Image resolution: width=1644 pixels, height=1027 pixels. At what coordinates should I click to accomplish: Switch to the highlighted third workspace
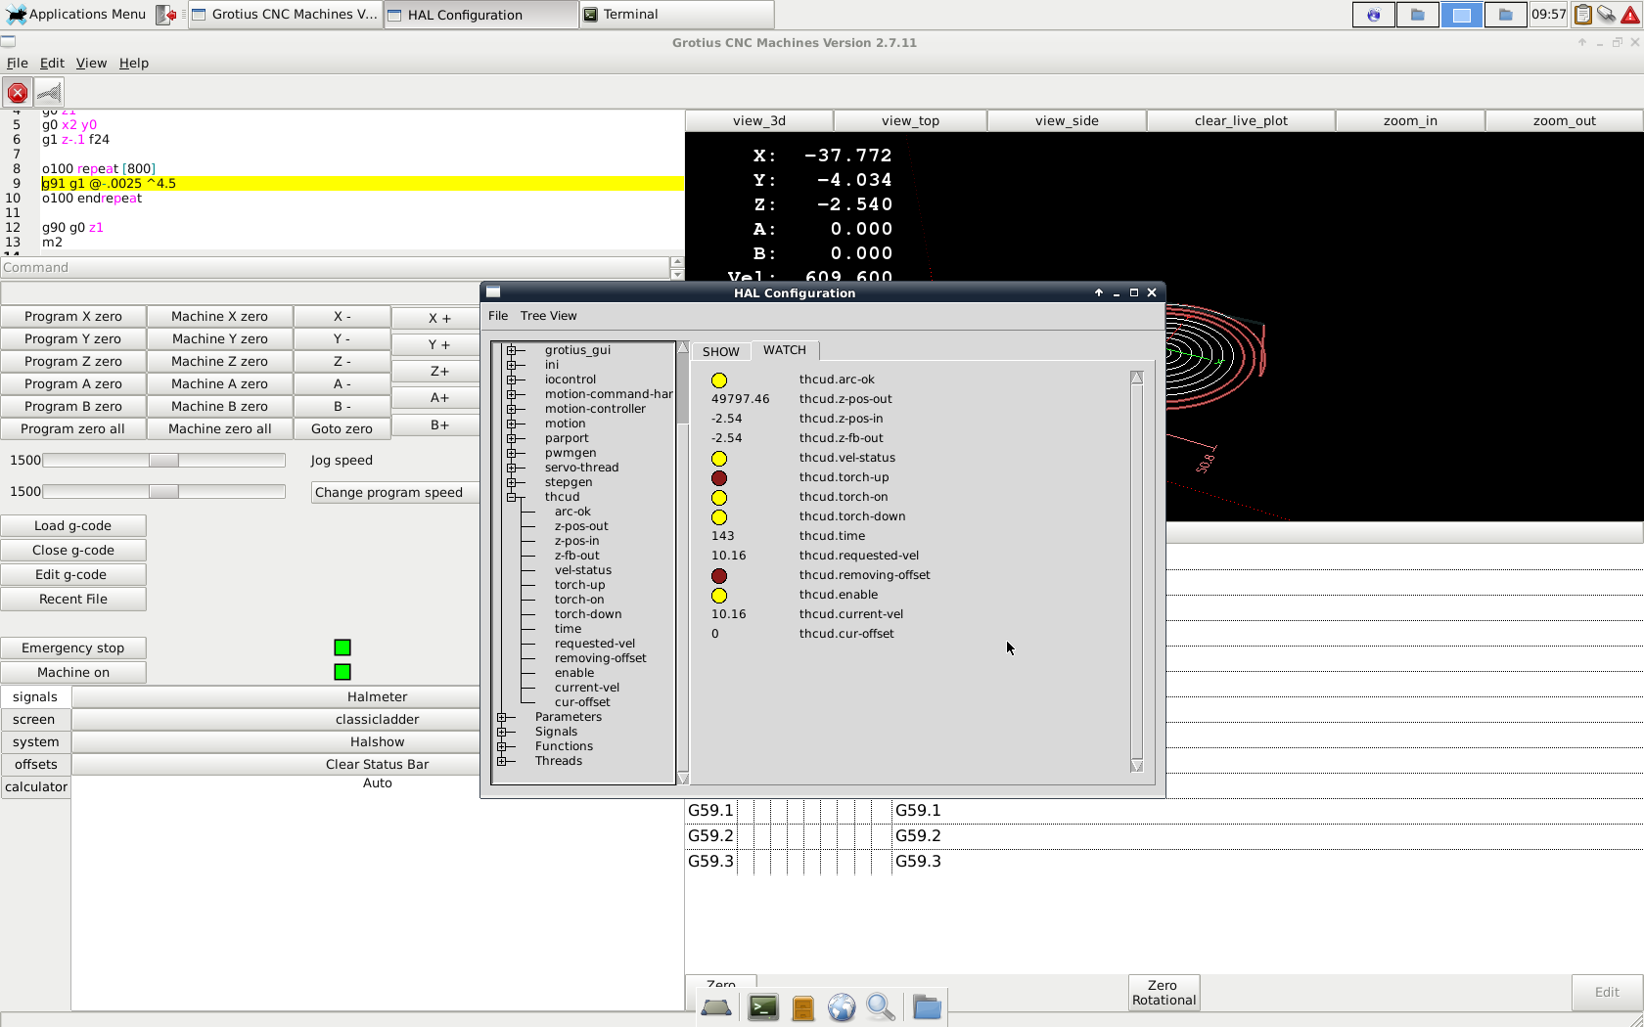pos(1461,15)
